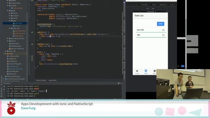Collapse the todo-list folder
Screen dimensions: 210x118
(10, 29)
